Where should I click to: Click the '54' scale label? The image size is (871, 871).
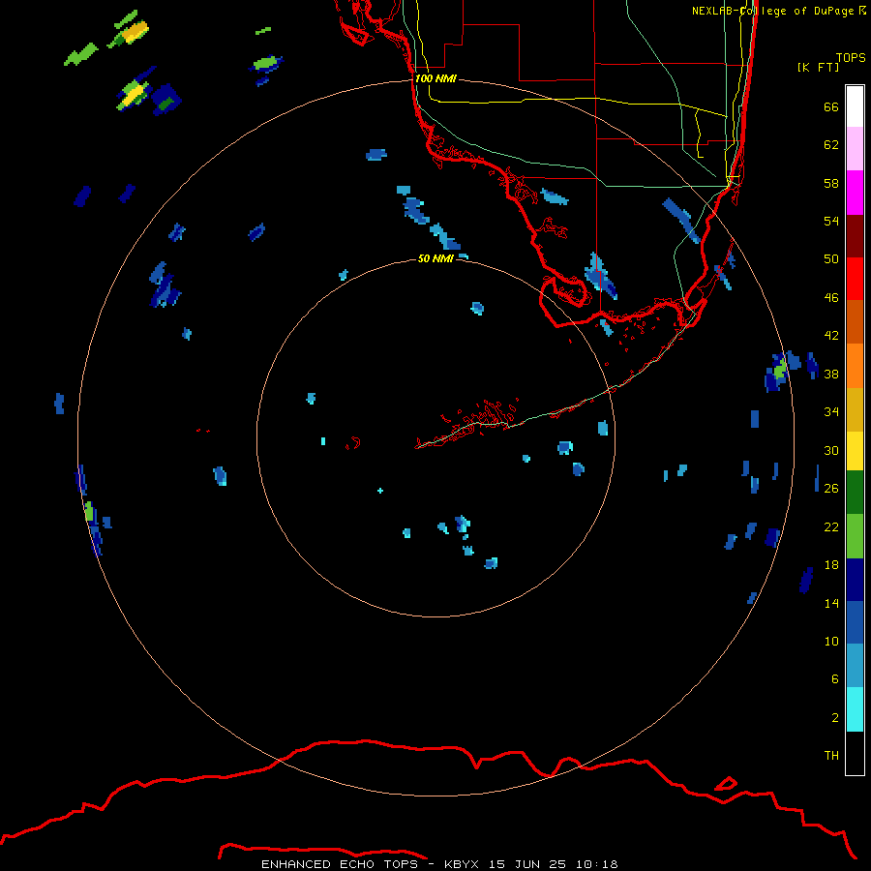tap(831, 221)
